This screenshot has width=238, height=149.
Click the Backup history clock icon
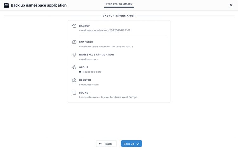point(74,26)
